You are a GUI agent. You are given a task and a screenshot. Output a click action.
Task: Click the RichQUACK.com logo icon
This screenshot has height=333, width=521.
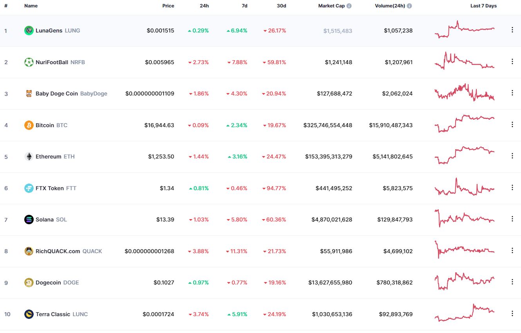pos(29,251)
